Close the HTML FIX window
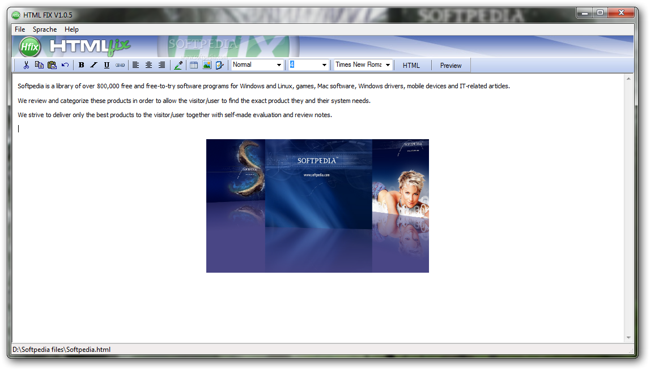The height and width of the screenshot is (370, 650). click(621, 13)
